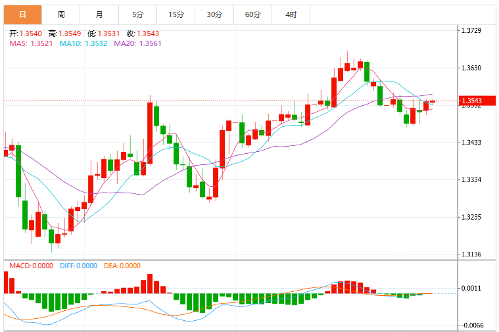Image resolution: width=499 pixels, height=332 pixels.
Task: Open the 30分 timeframe tab
Action: [214, 14]
